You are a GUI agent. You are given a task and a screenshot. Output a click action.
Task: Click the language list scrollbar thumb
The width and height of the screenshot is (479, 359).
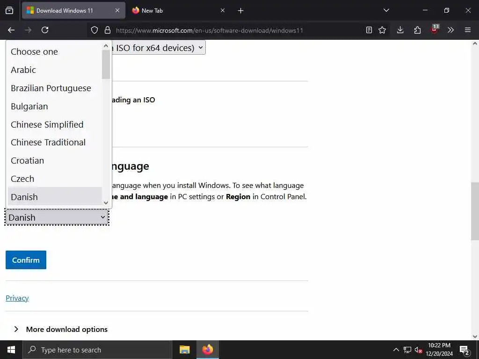(x=106, y=65)
